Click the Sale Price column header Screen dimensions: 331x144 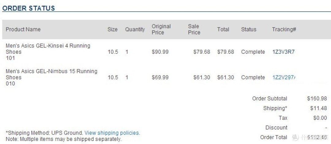click(194, 29)
